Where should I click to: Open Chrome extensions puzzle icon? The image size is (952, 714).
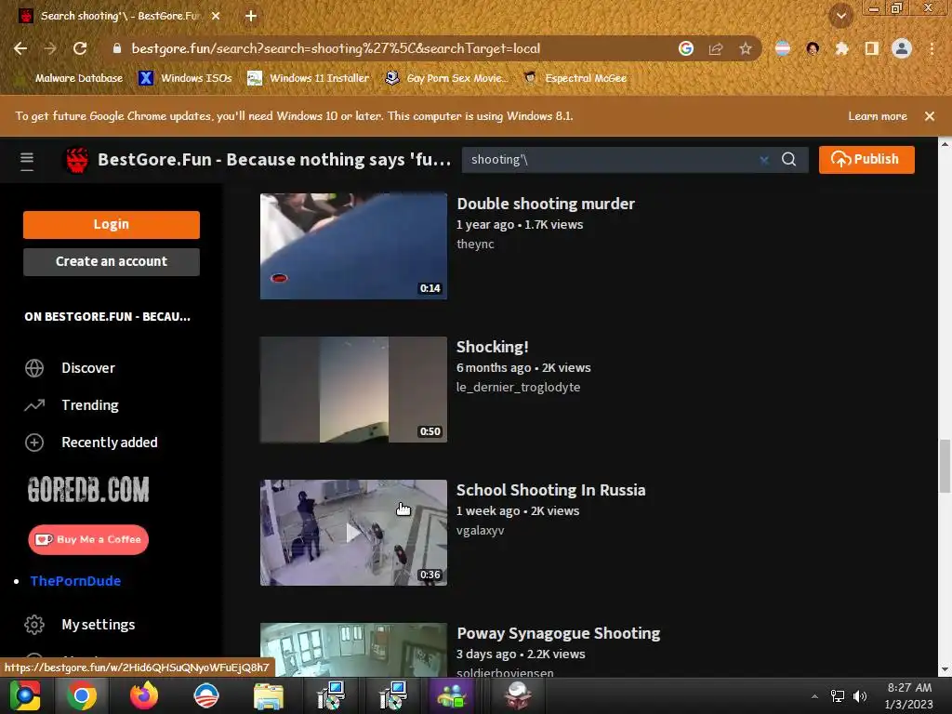842,48
